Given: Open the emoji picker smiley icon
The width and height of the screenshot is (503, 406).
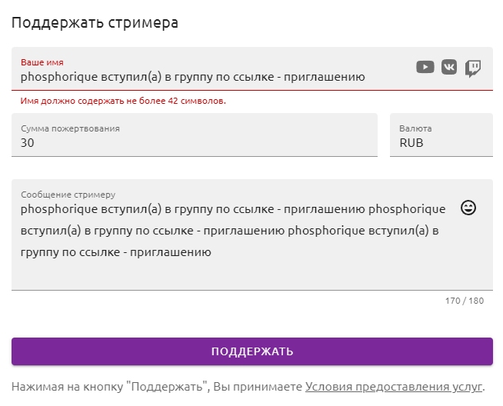Looking at the screenshot, I should click(468, 208).
